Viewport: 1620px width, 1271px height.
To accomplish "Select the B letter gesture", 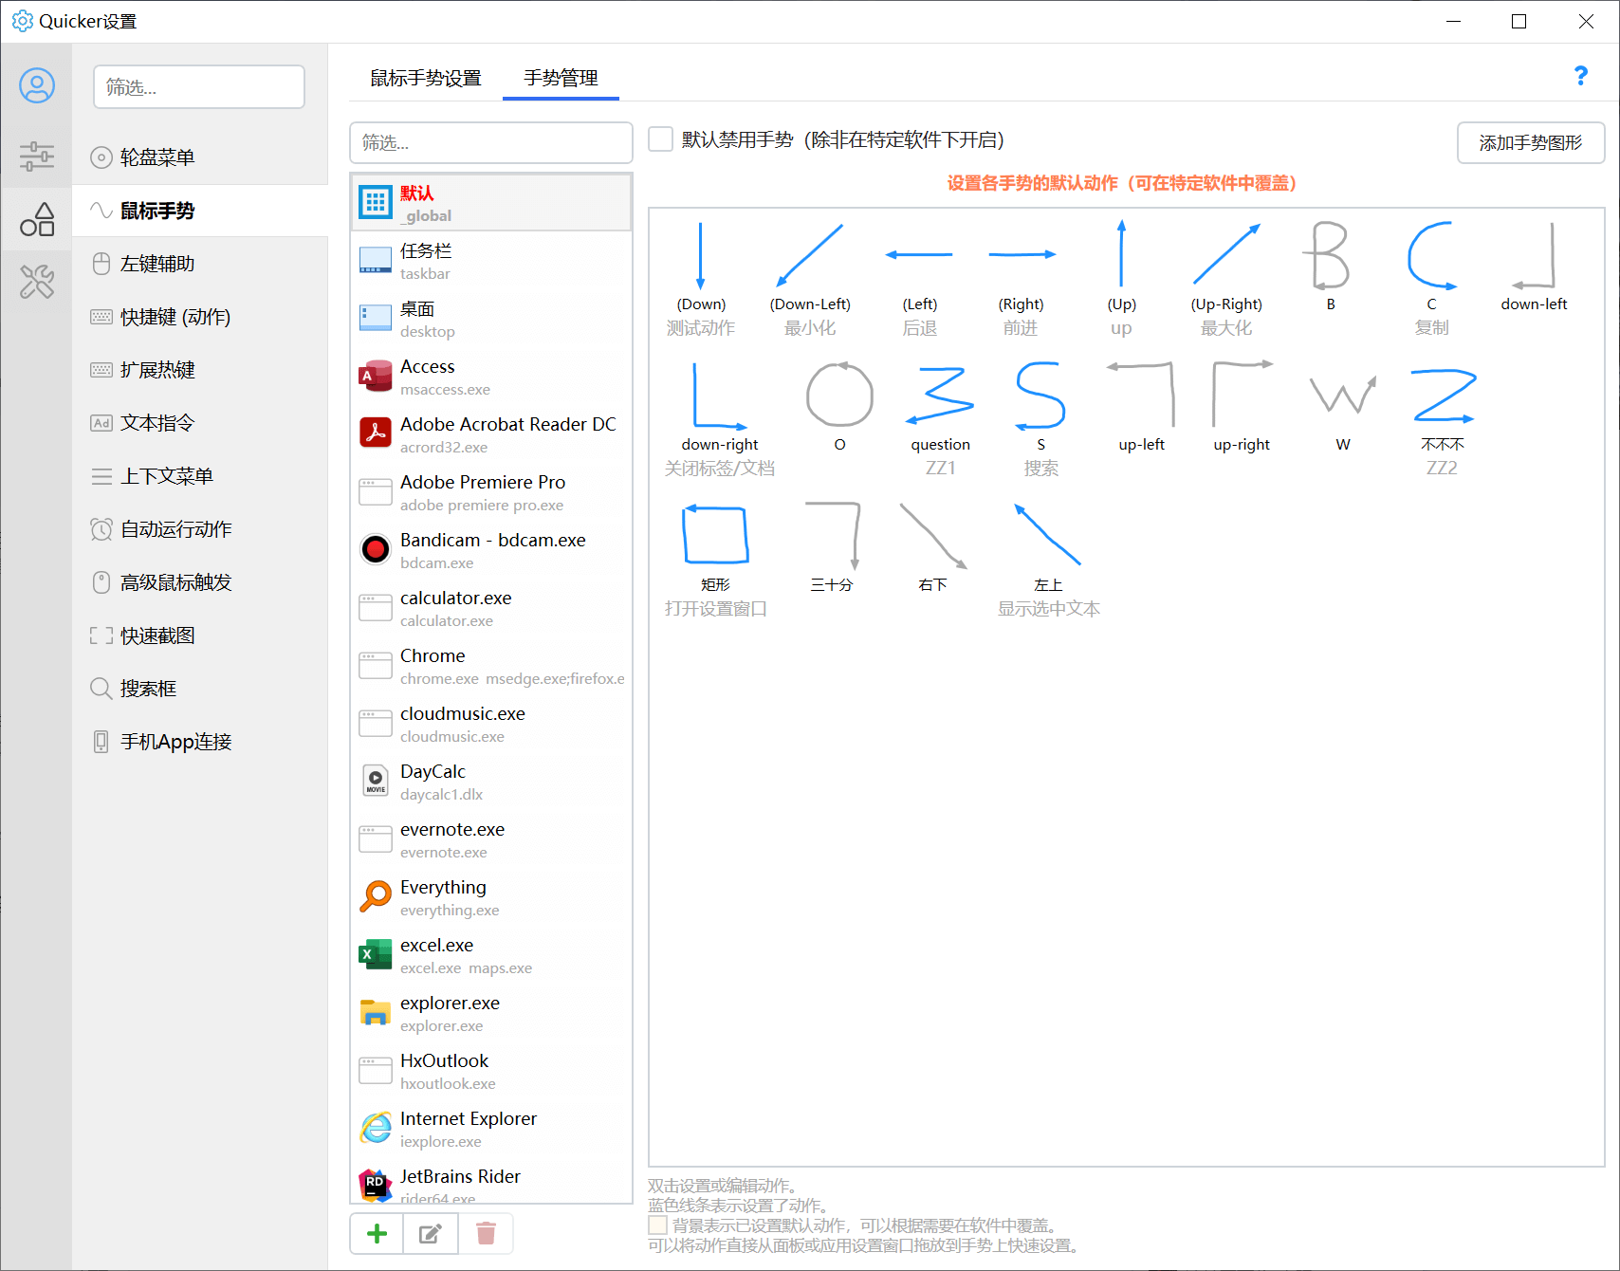I will click(x=1330, y=267).
